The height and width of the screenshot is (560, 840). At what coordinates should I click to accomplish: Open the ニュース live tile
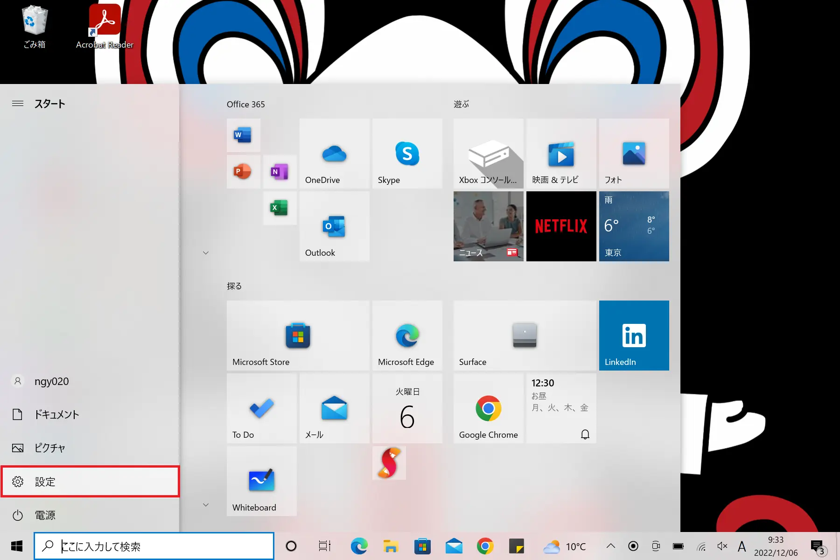pyautogui.click(x=489, y=226)
